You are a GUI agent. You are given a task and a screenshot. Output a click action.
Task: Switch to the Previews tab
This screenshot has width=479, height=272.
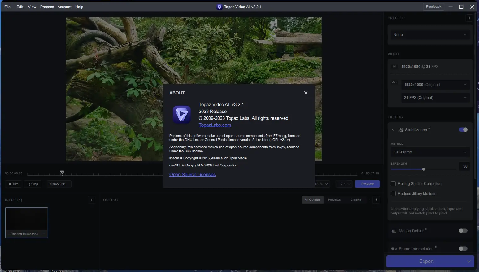point(334,200)
